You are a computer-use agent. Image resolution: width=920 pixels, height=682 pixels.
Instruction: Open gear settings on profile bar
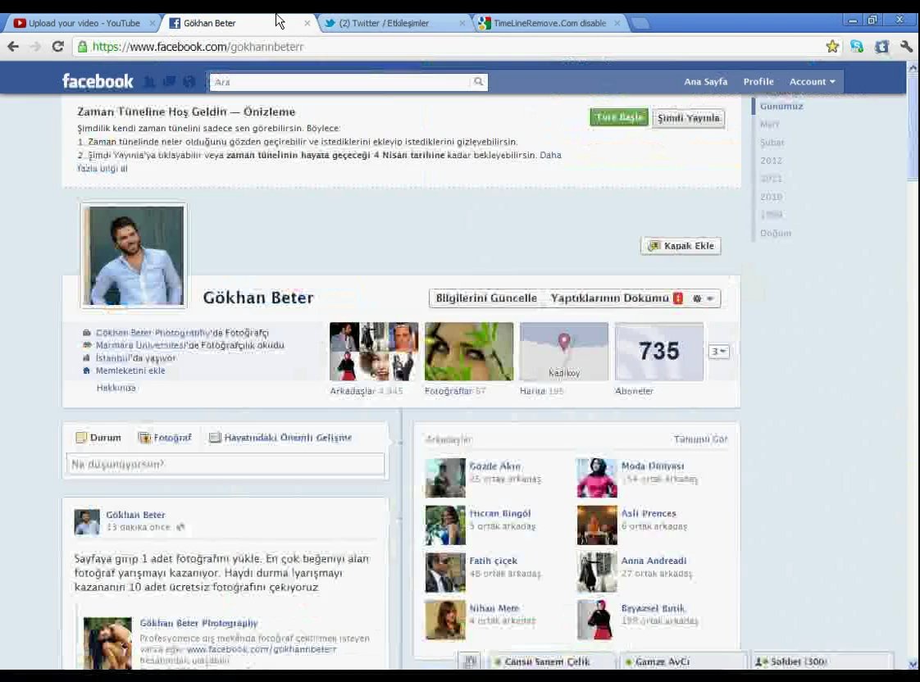click(703, 298)
